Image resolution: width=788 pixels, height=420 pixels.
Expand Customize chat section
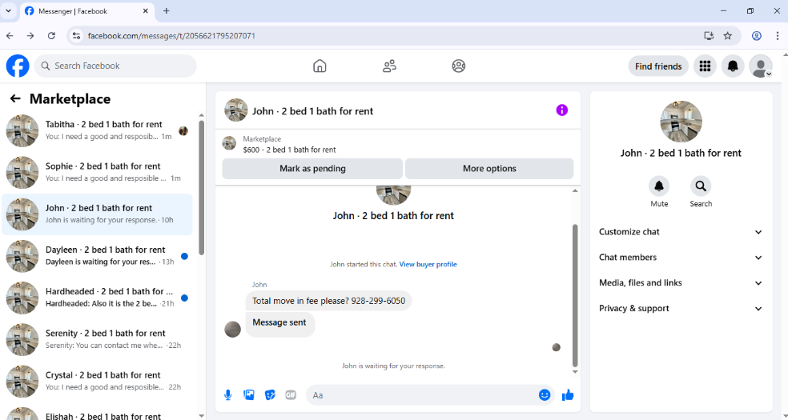(x=681, y=232)
